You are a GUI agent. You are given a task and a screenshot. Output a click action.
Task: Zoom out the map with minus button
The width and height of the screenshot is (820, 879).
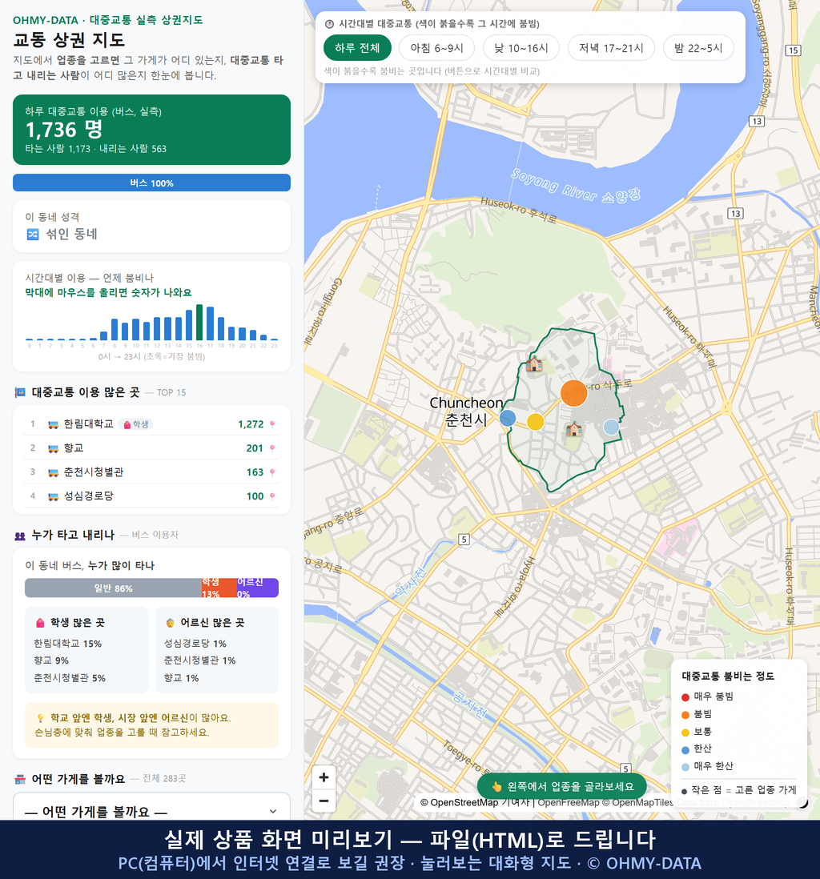(x=324, y=801)
